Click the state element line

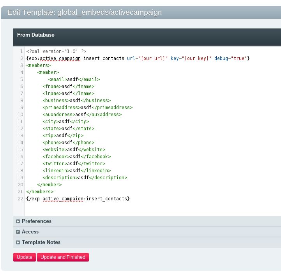click(x=69, y=129)
